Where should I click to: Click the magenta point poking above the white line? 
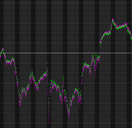click(x=96, y=51)
